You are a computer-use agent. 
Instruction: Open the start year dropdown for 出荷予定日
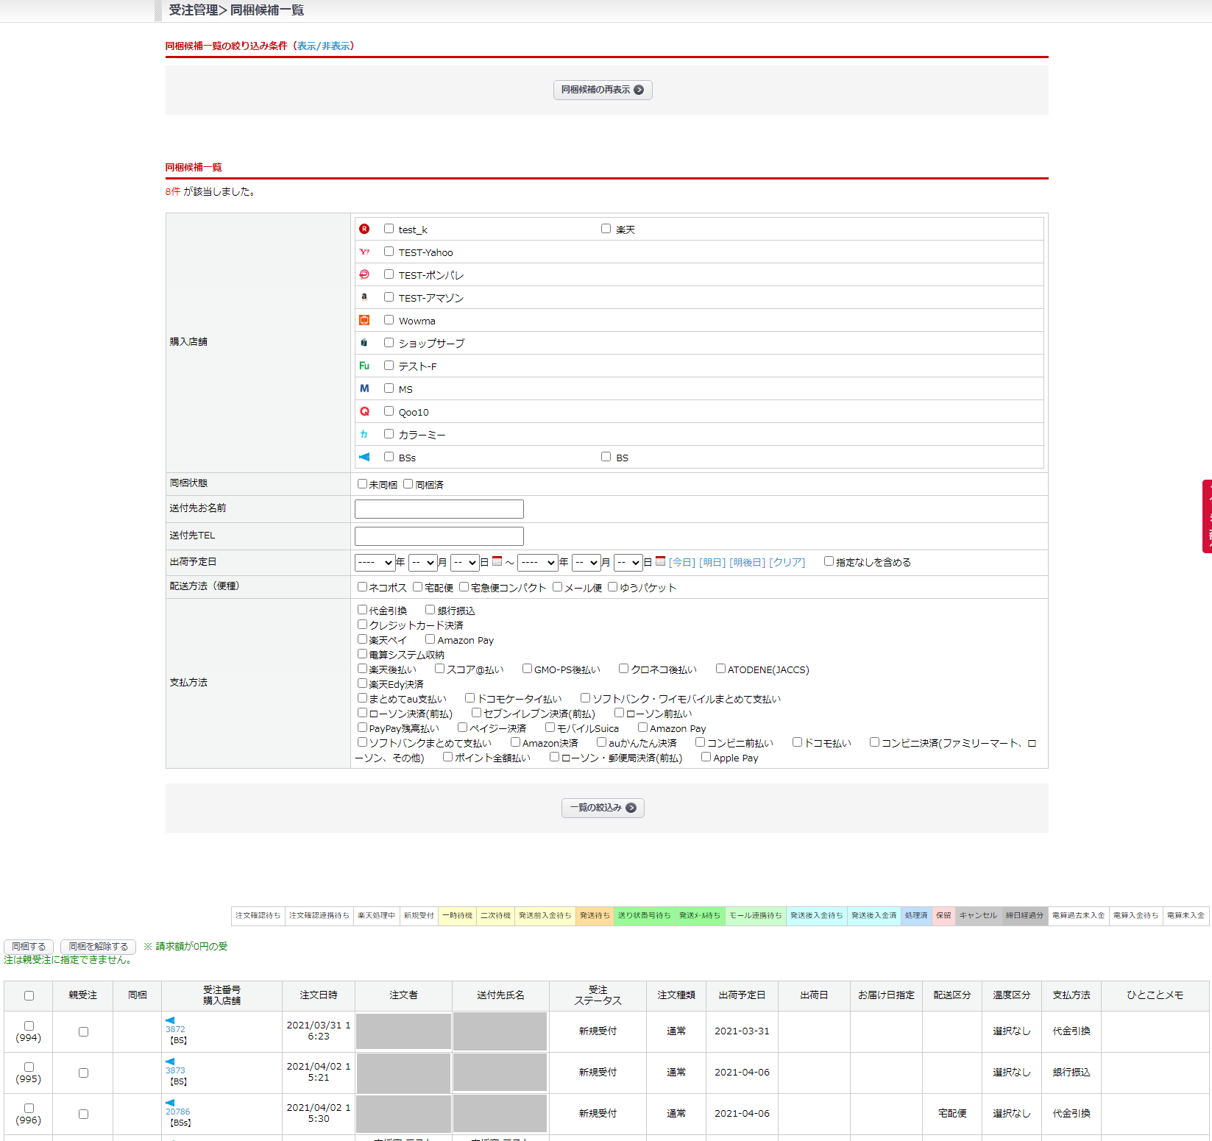pyautogui.click(x=375, y=563)
